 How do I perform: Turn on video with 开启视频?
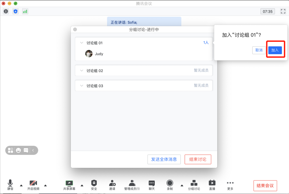tap(33, 185)
